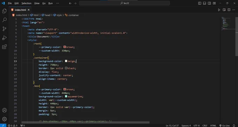The image size is (238, 127).
Task: Split the editor right
Action: coord(229,10)
